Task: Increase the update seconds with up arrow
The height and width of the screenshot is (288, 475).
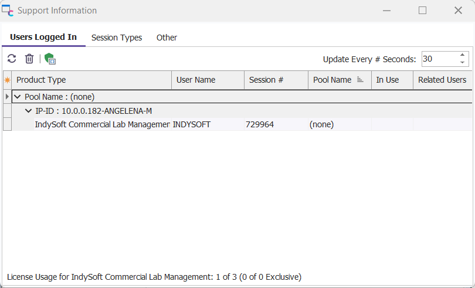Action: tap(462, 55)
